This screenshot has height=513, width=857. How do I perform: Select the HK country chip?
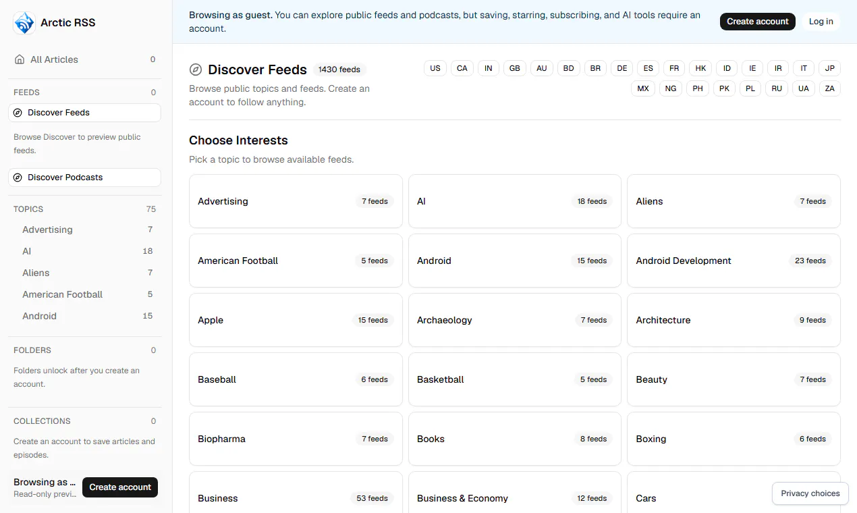pyautogui.click(x=700, y=68)
